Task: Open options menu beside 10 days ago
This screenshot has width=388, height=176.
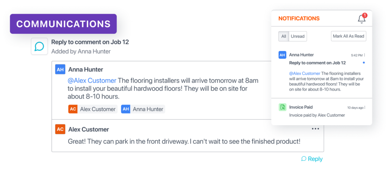Action: click(365, 107)
